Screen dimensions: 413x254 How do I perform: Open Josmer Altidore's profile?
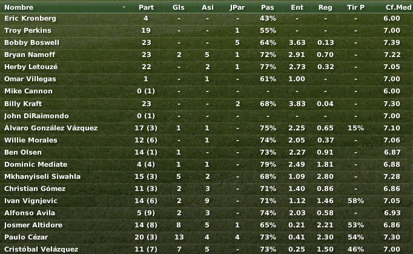pyautogui.click(x=32, y=225)
